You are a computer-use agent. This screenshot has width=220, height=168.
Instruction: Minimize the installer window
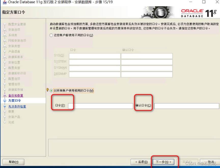pyautogui.click(x=190, y=2)
